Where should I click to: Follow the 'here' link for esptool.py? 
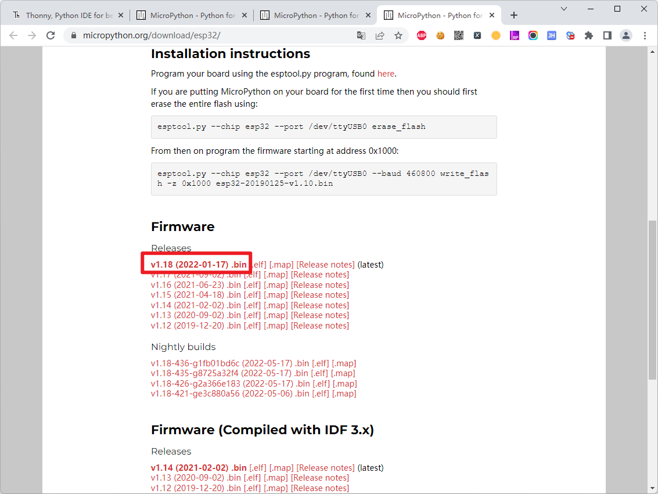click(x=386, y=74)
